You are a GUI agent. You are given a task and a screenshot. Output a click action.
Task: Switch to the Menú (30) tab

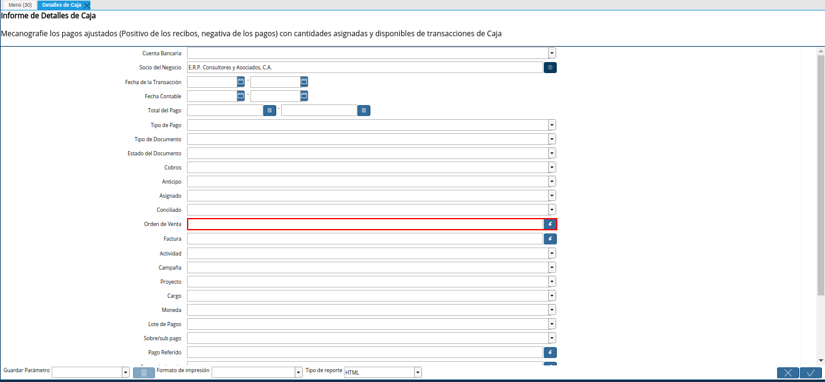(20, 5)
